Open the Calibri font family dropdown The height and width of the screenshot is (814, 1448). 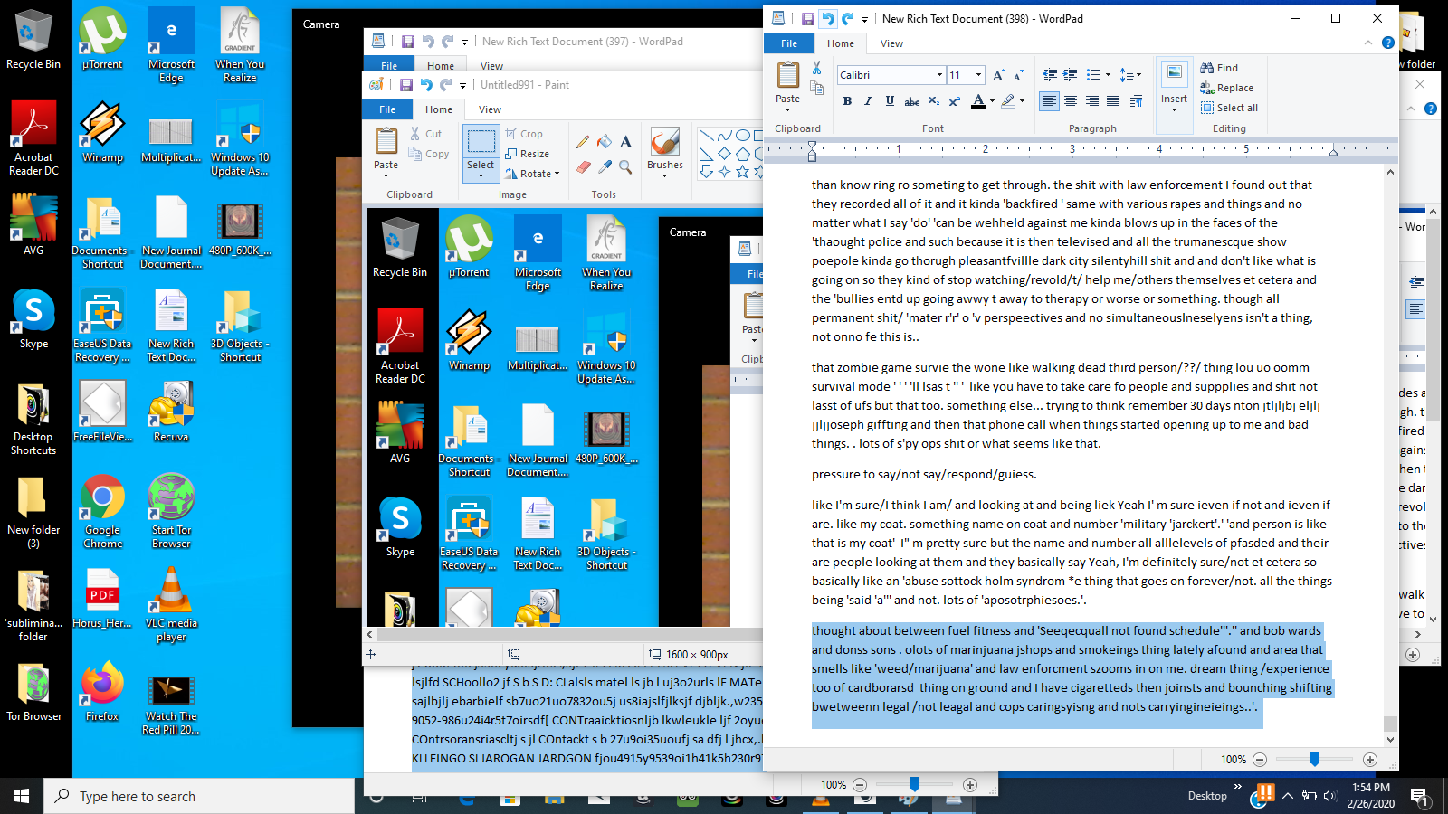click(x=939, y=75)
